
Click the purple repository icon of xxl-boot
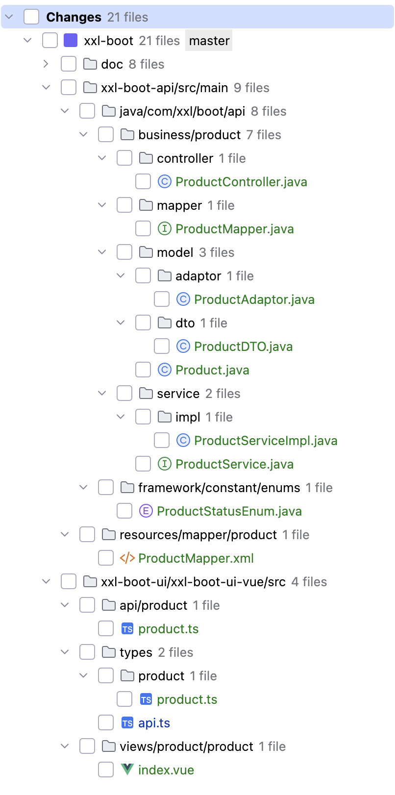tap(71, 41)
